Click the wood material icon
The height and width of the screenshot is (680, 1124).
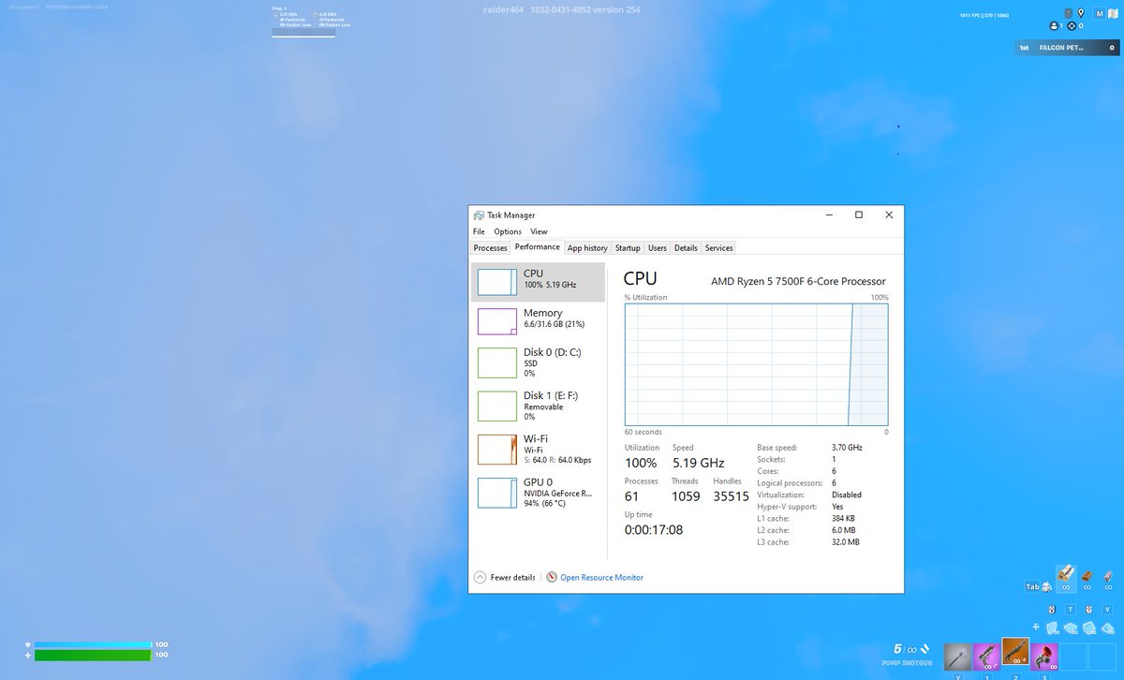1066,573
